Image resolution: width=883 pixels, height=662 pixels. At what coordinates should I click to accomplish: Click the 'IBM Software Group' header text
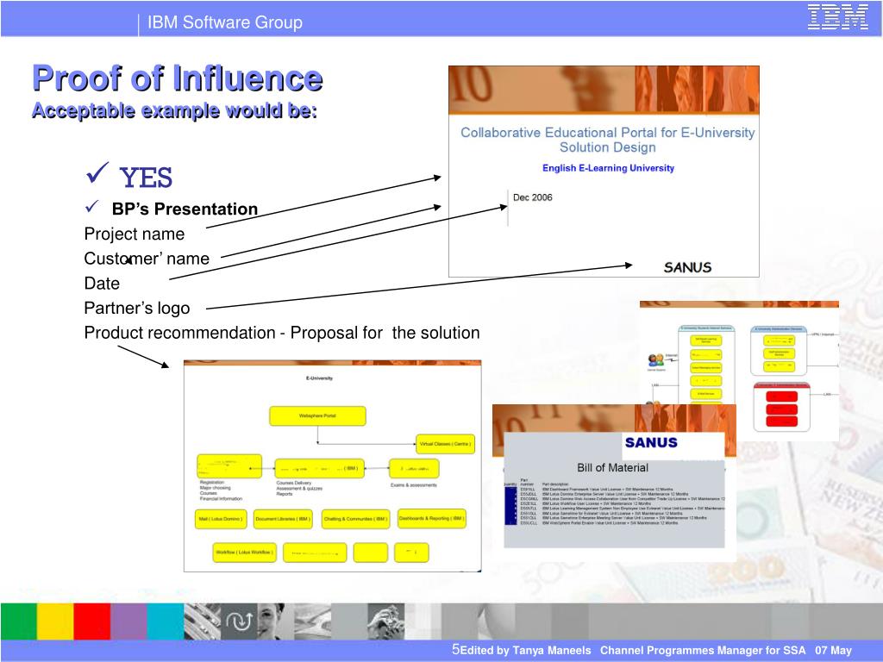tap(225, 22)
